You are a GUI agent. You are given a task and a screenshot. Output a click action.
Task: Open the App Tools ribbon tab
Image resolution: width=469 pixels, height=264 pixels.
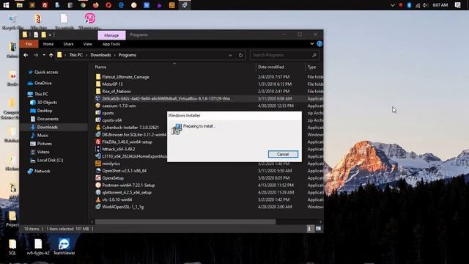111,44
